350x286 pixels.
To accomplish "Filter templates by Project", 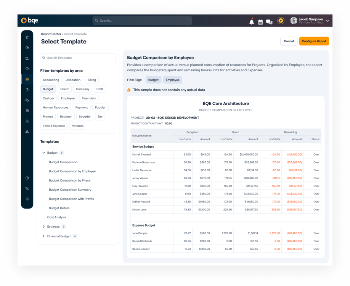I will pos(48,117).
